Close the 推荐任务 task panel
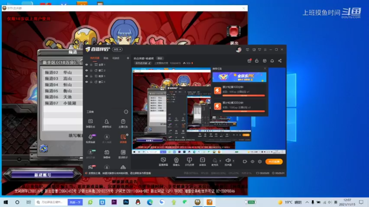 click(265, 69)
